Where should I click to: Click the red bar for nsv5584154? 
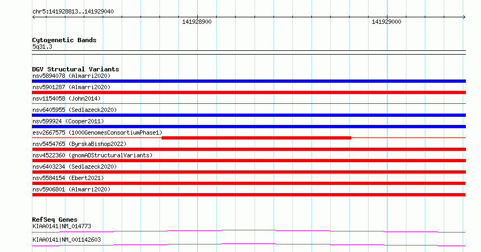tap(249, 183)
